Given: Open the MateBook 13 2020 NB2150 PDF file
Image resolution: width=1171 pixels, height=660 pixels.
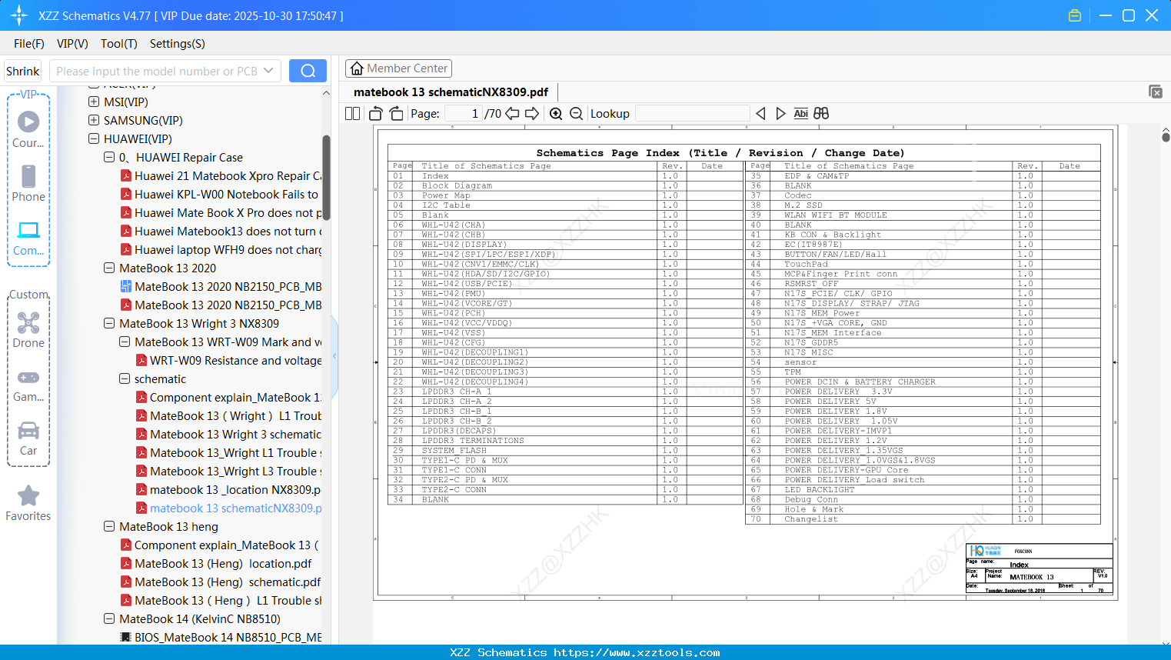Looking at the screenshot, I should [221, 305].
